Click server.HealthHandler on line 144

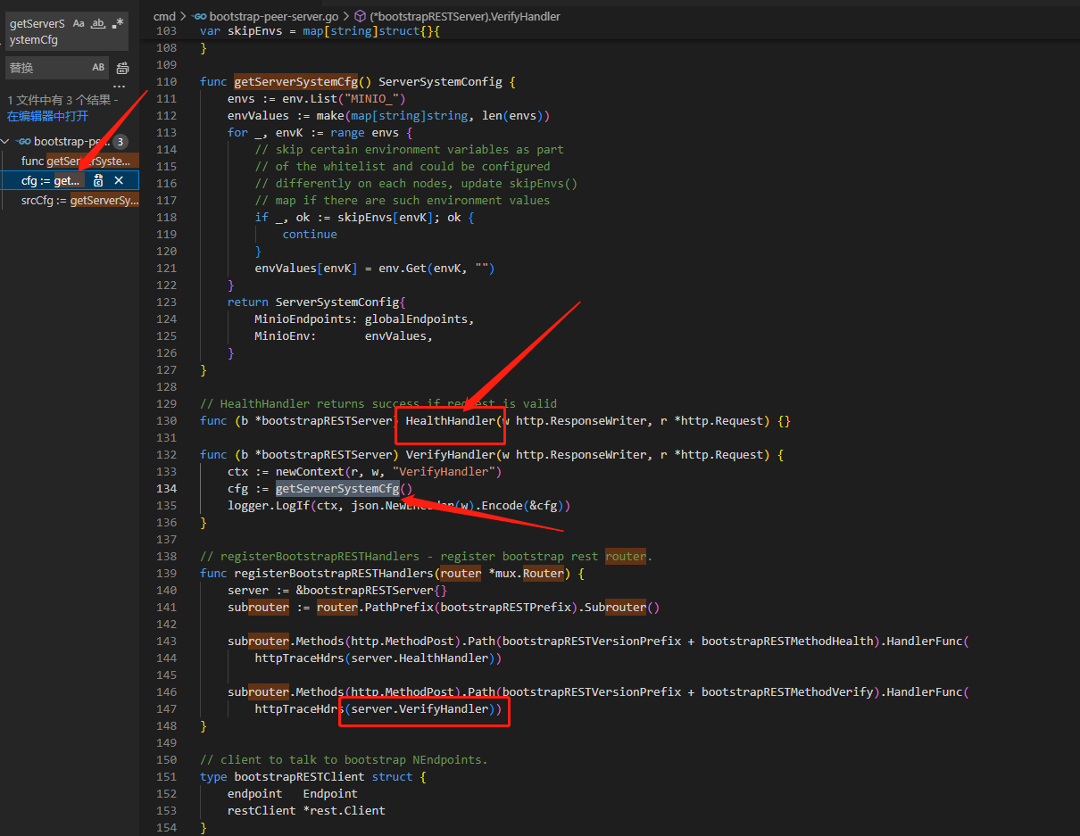(x=420, y=658)
